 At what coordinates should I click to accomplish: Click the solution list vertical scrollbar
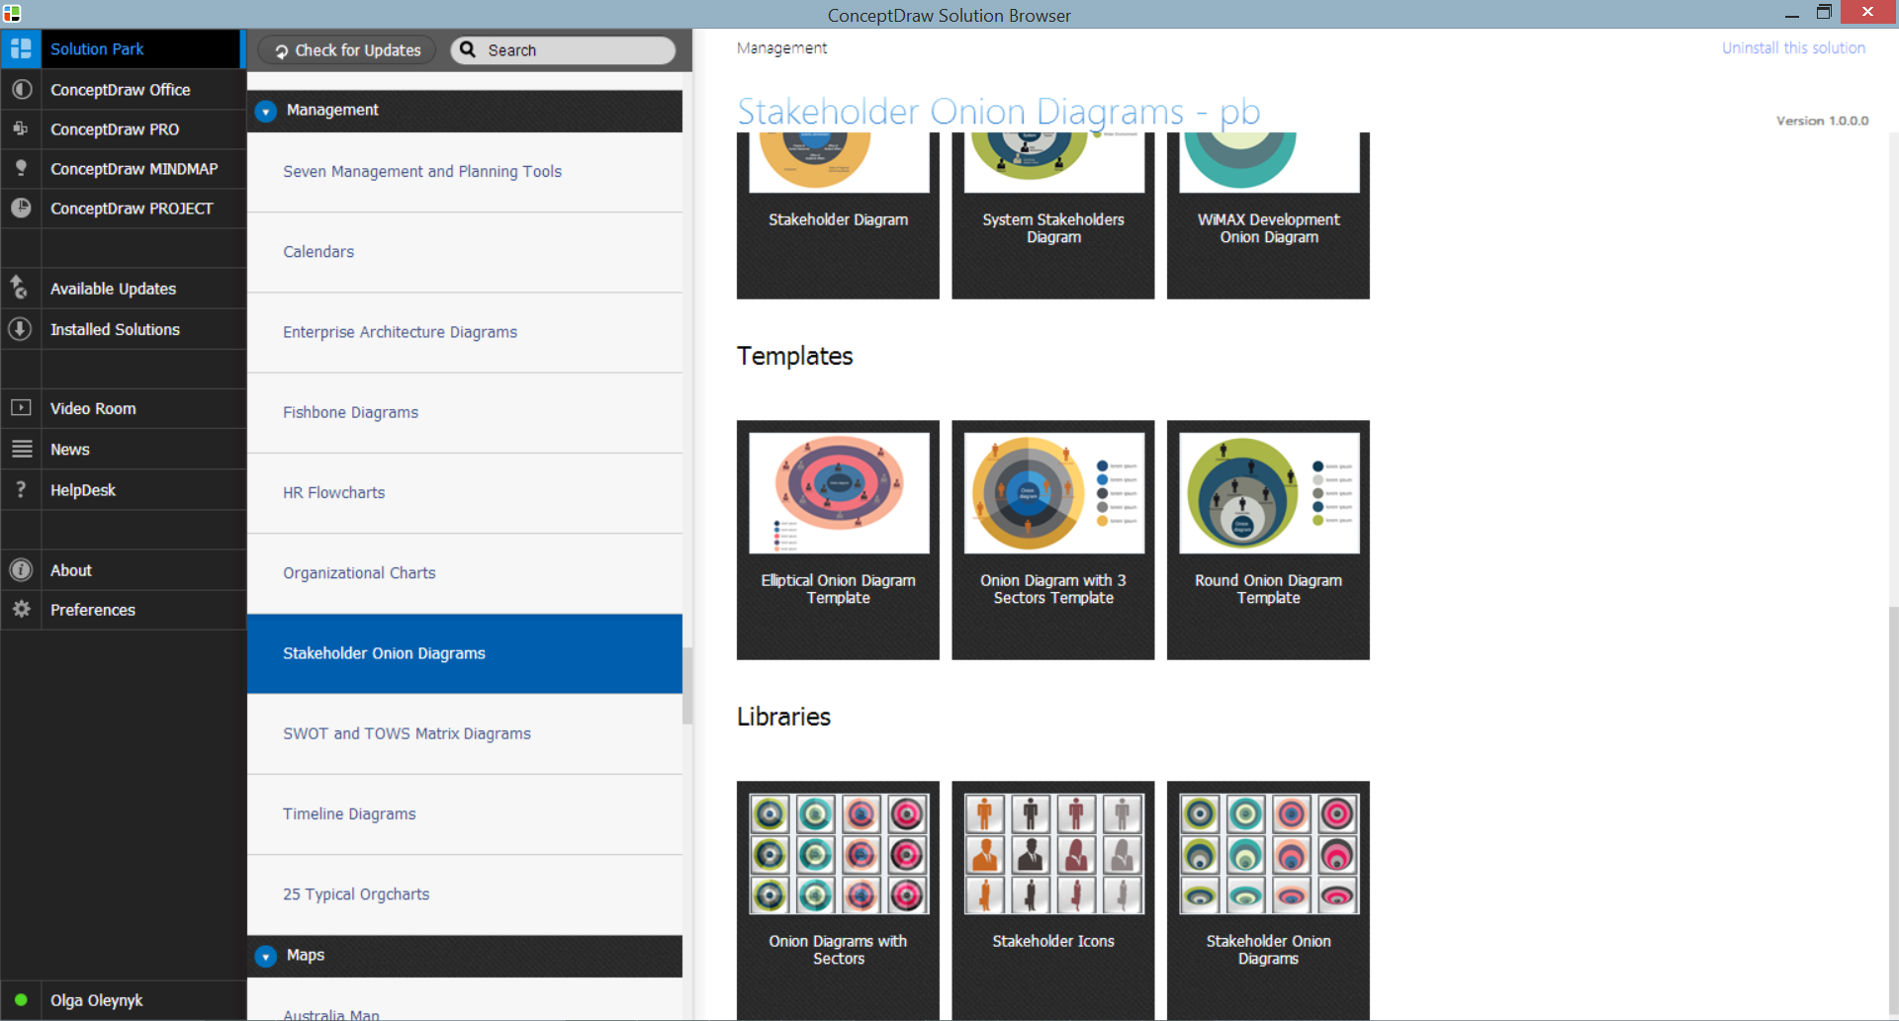(x=687, y=686)
